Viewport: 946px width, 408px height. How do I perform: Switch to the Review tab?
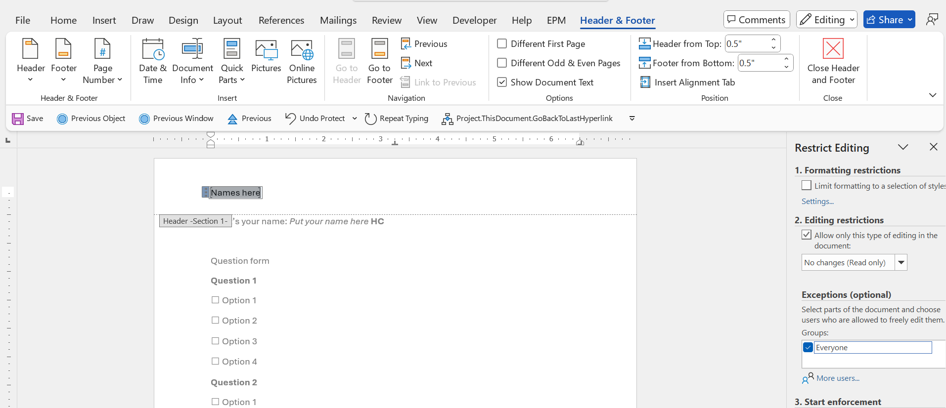click(x=387, y=20)
